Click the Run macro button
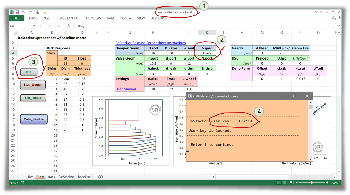Screen dimensions: 350x195 pos(29,72)
